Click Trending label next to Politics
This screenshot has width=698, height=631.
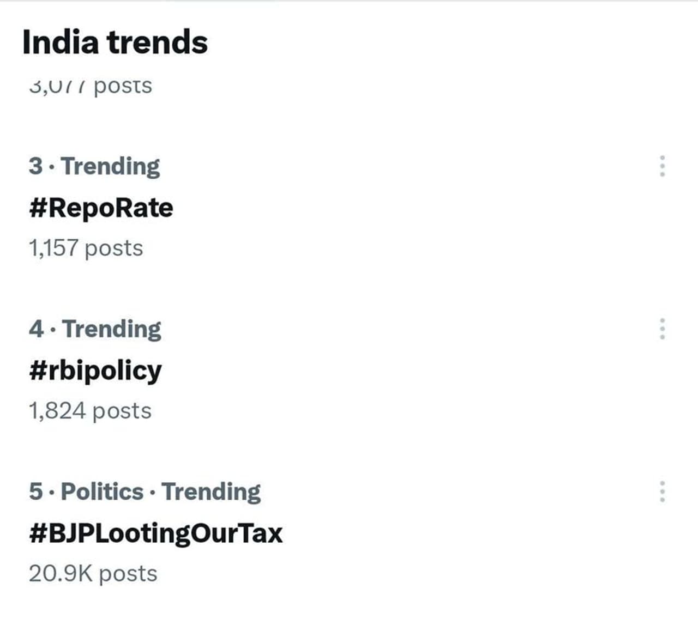tap(211, 492)
